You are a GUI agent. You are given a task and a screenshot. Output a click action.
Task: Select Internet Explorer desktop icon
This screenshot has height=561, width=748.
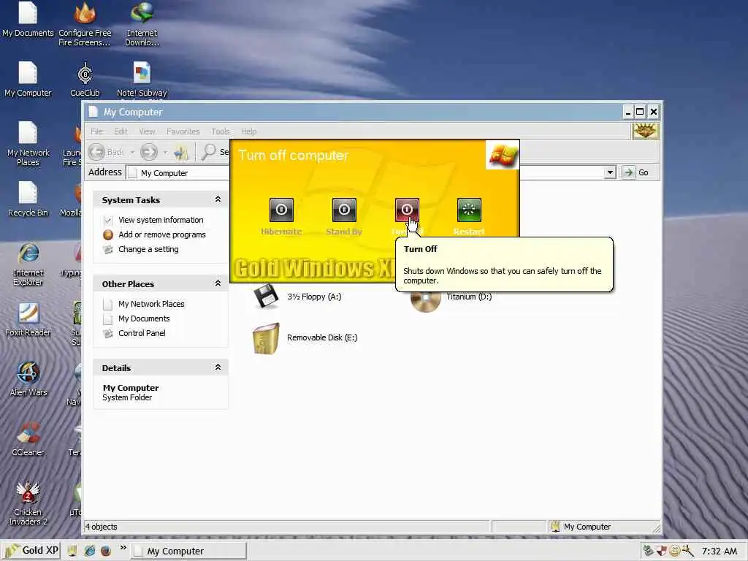[28, 264]
